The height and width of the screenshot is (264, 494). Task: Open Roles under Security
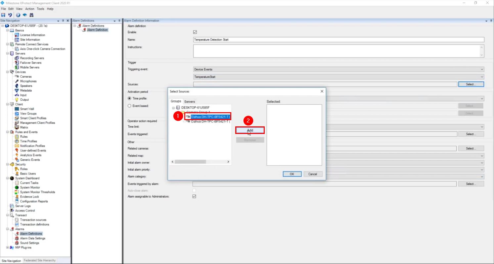(x=24, y=169)
